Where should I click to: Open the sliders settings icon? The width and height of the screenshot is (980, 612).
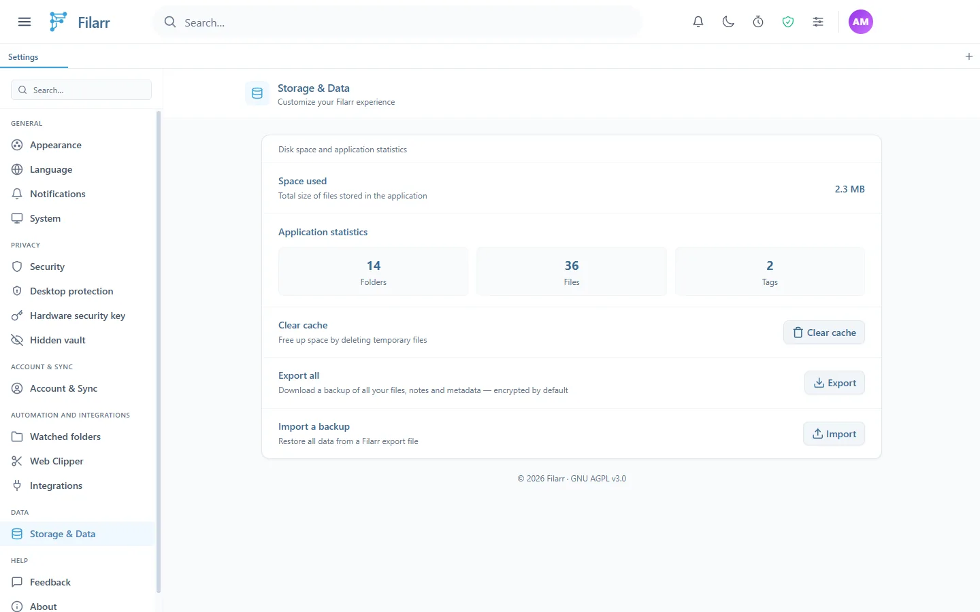818,22
